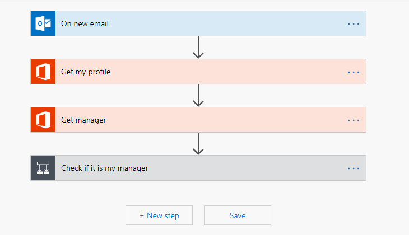
Task: Add an action with the '+ New step' button
Action: 159,215
